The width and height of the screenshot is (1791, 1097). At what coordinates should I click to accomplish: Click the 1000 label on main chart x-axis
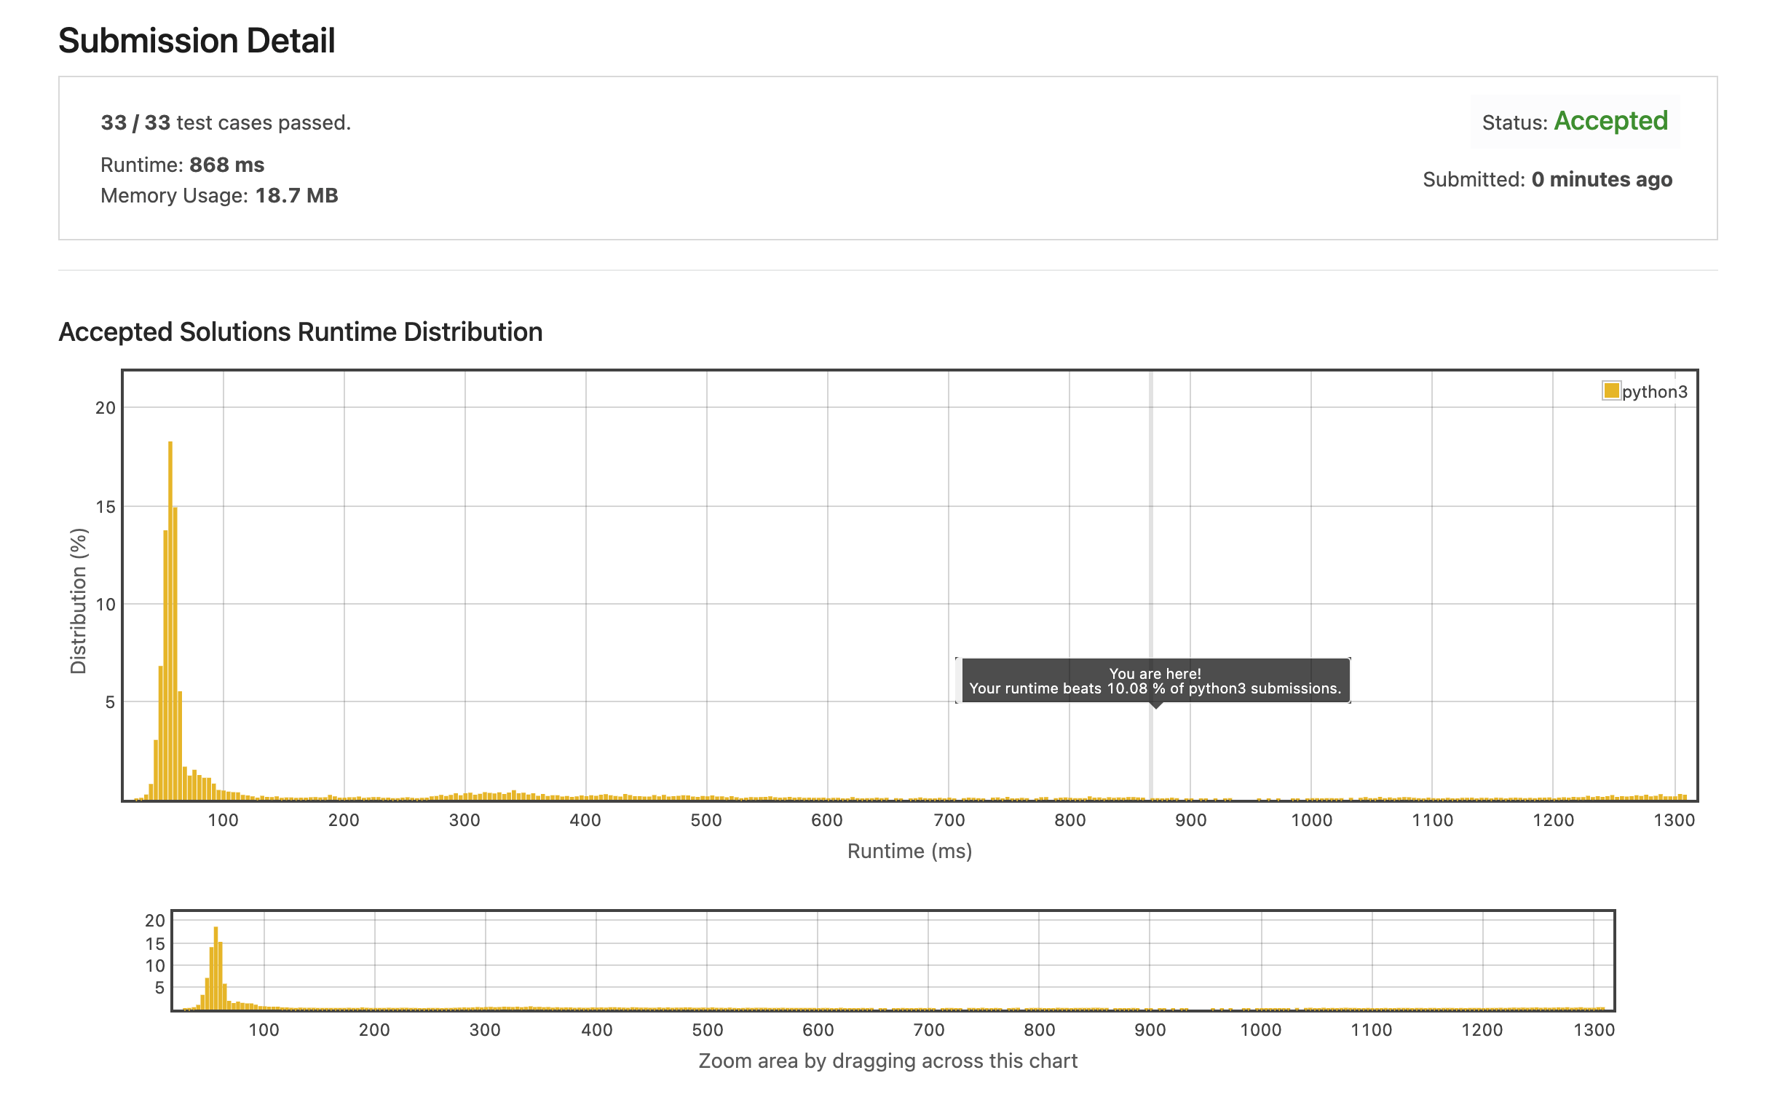(1311, 820)
